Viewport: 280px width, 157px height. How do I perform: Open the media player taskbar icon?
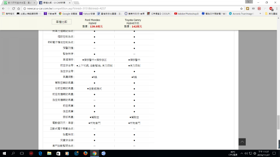67,153
